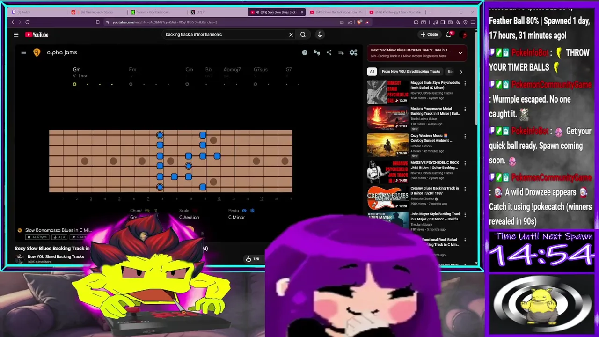The image size is (599, 337).
Task: Click Slow Bonamassa Blues in C Mi track title
Action: (58, 230)
